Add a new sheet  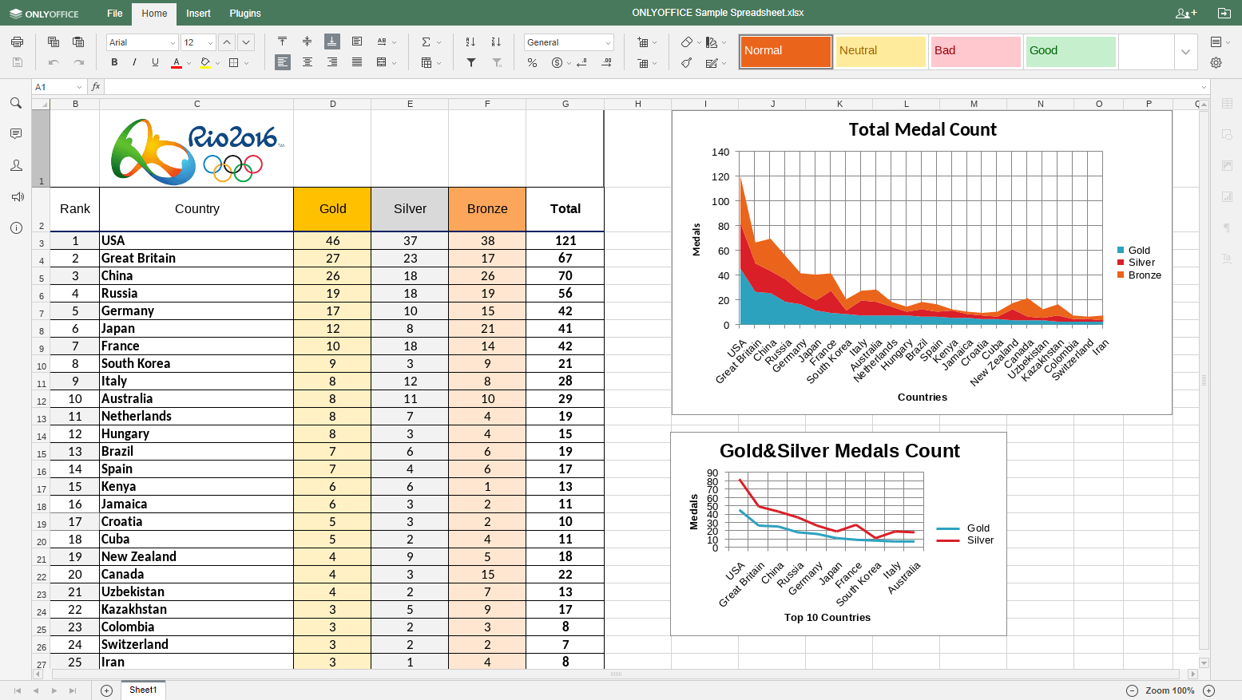pyautogui.click(x=106, y=690)
